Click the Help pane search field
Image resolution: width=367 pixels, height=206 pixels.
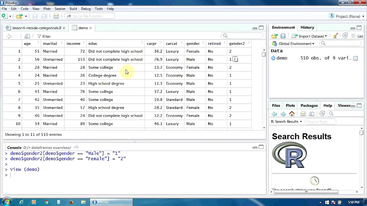click(x=345, y=114)
